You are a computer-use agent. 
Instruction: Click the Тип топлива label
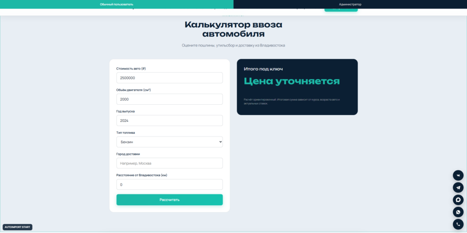click(126, 132)
